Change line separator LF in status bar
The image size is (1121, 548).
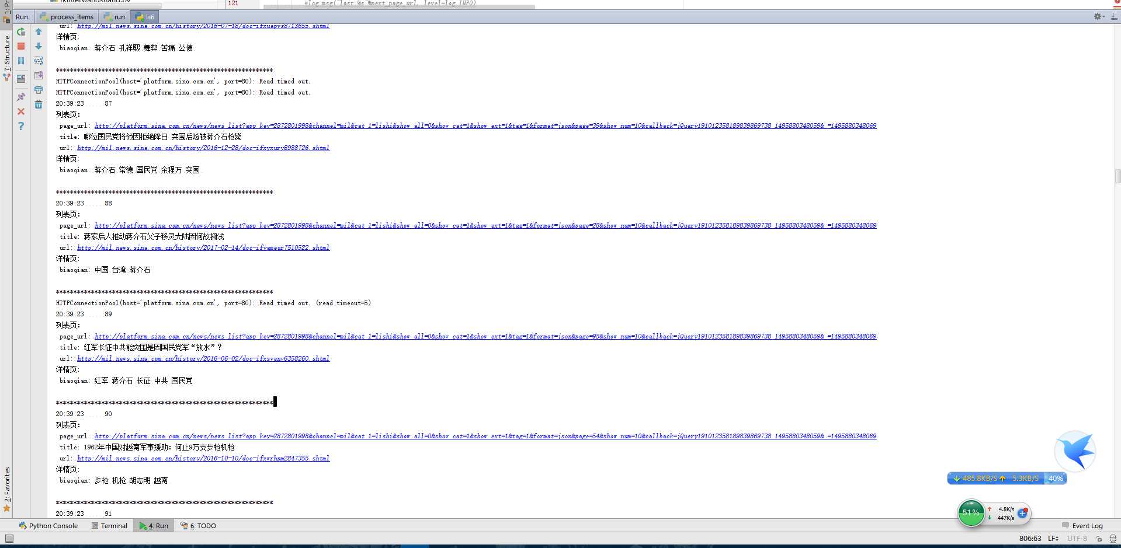click(1053, 539)
